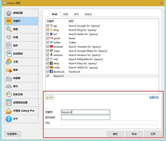Image resolution: width=166 pixels, height=141 pixels.
Task: Uncheck the gmail keyword checkbox
Action: coord(48,38)
